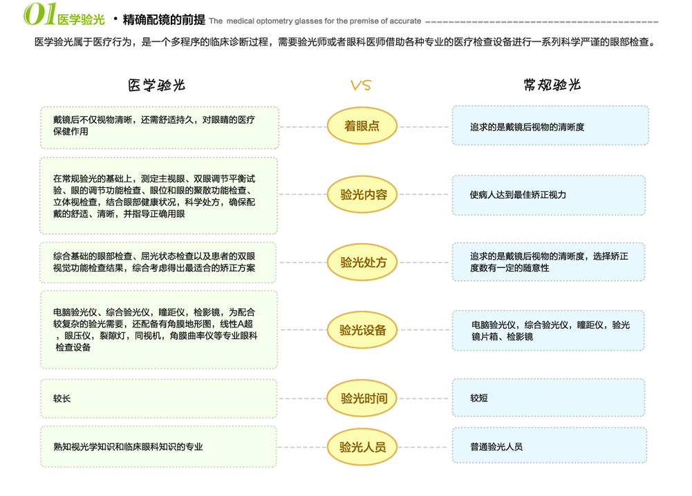
Task: Click the "常规验光" column heading
Action: pyautogui.click(x=552, y=86)
